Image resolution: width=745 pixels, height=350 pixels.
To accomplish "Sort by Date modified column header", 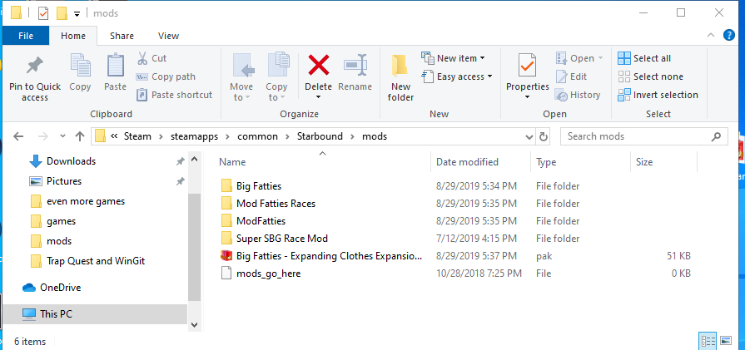I will (467, 162).
